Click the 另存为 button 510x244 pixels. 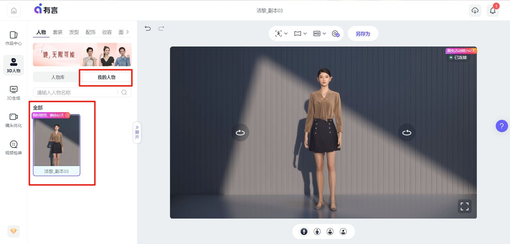pyautogui.click(x=363, y=34)
